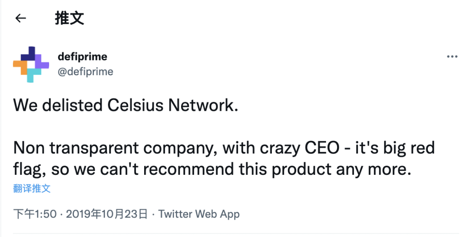Click the 推文 page header title

69,18
